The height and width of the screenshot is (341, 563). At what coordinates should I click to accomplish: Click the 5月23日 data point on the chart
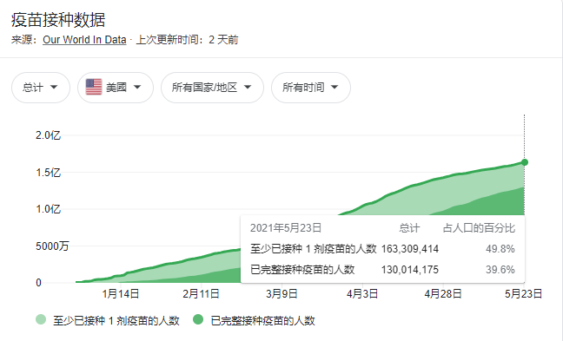[524, 162]
